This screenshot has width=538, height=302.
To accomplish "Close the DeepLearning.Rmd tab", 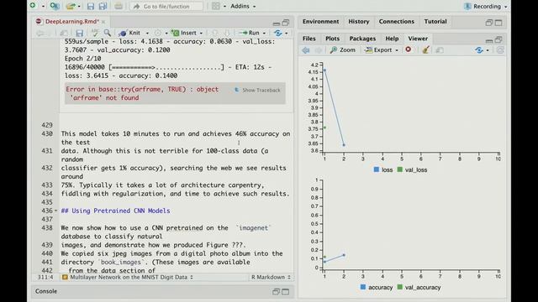I will pos(103,22).
